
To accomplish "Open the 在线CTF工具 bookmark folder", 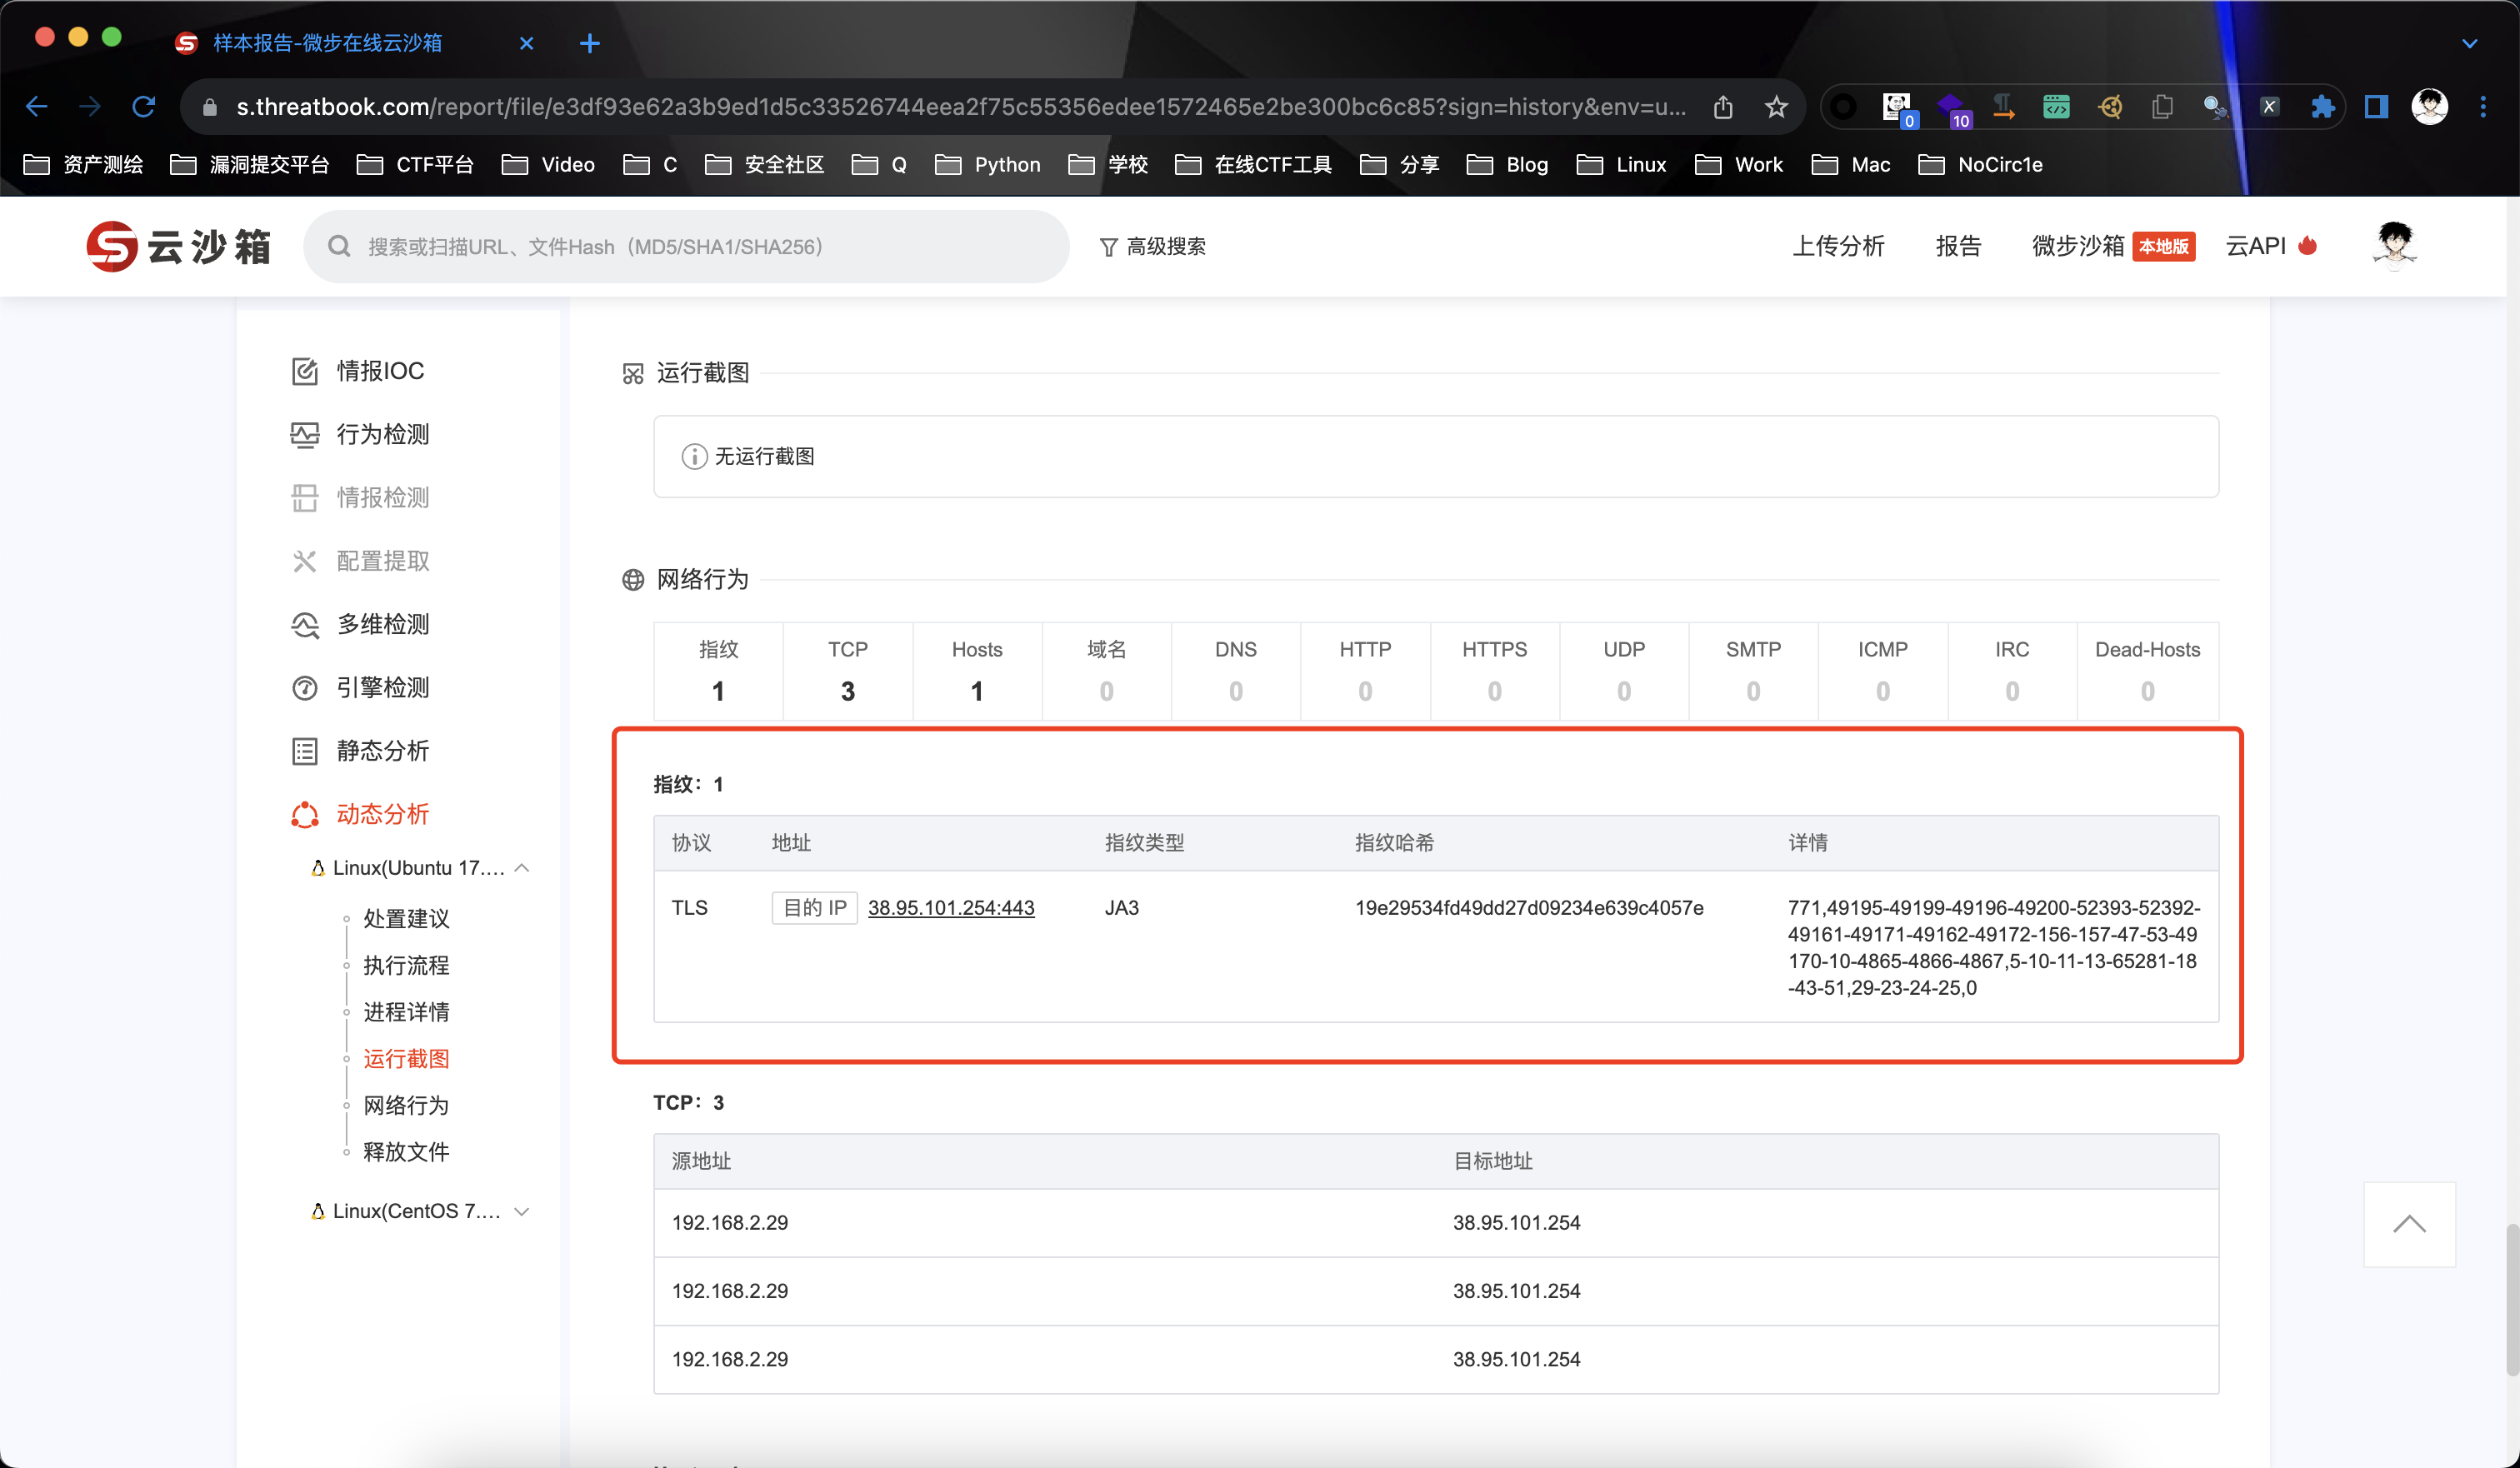I will [x=1254, y=164].
